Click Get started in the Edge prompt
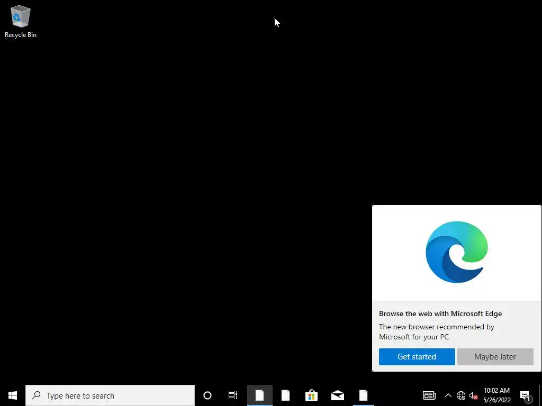 417,357
